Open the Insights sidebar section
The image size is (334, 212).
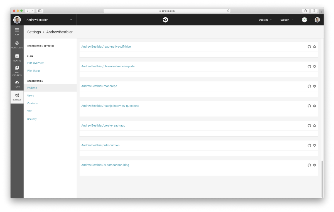point(17,58)
